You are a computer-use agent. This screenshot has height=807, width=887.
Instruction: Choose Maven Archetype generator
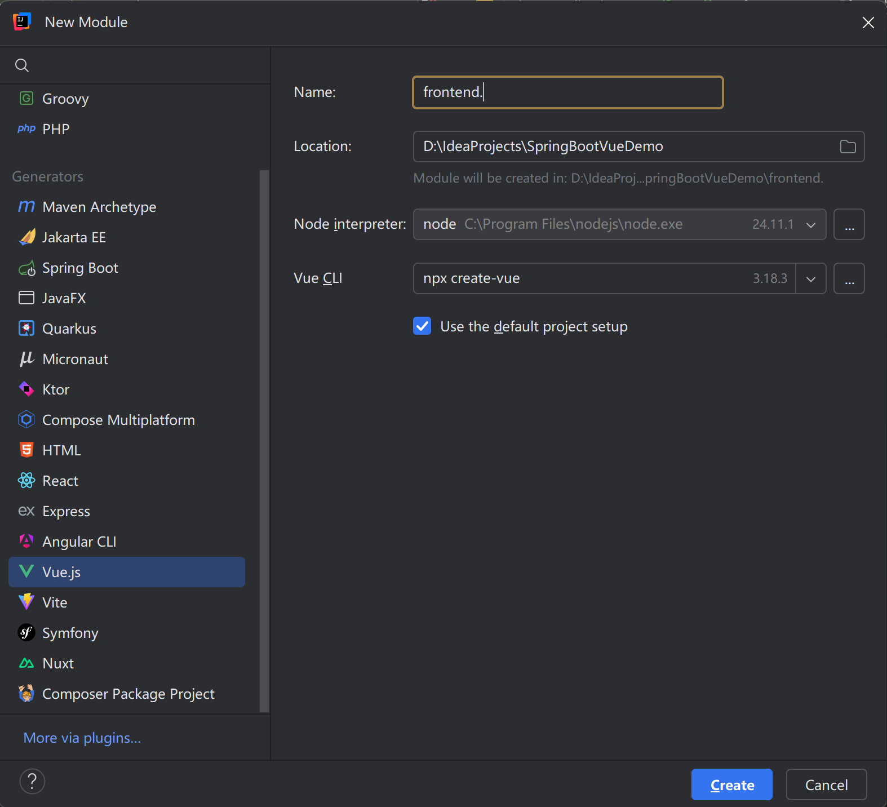(127, 207)
